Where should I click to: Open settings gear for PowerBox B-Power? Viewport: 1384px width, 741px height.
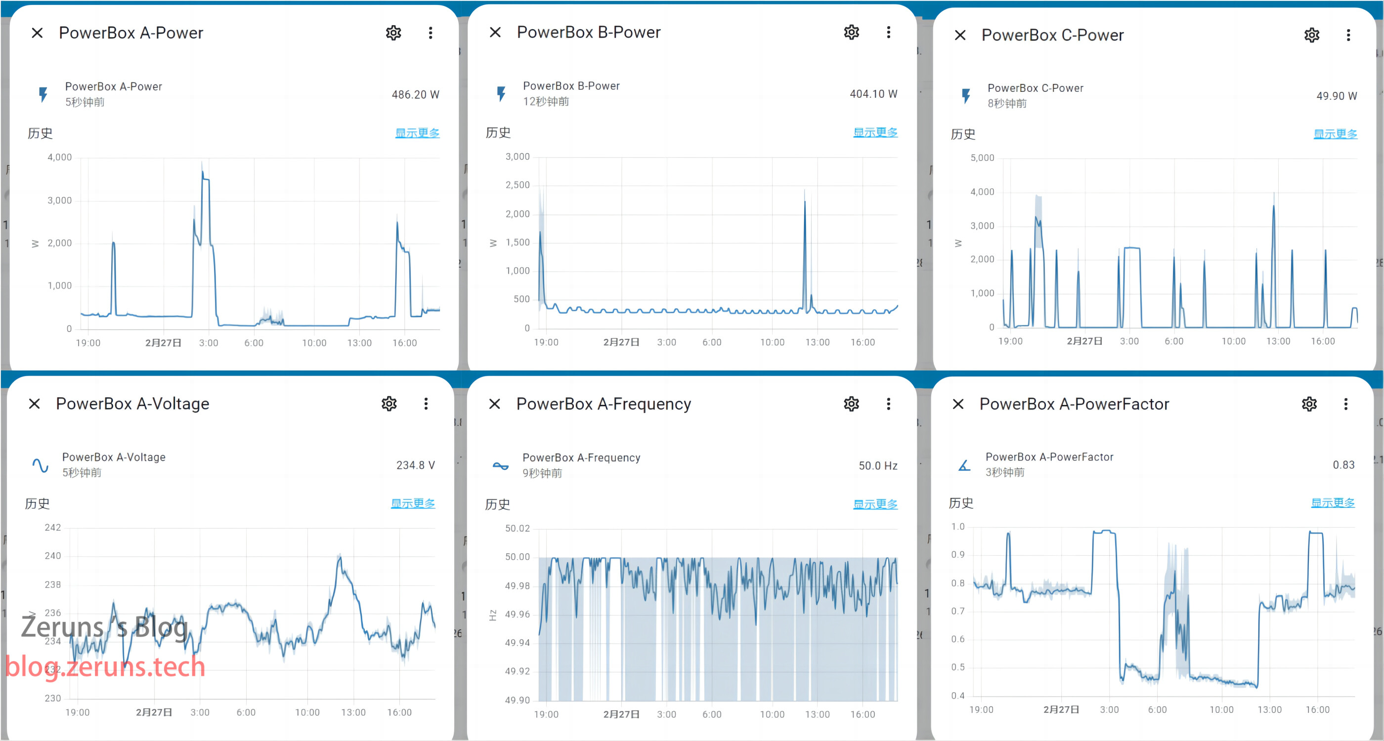pos(851,33)
